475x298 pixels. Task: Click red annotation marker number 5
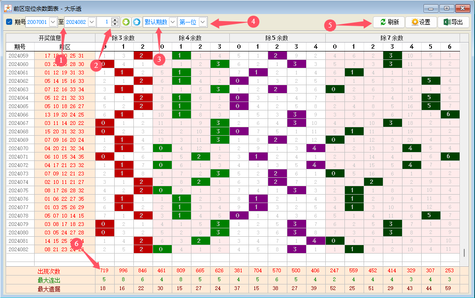(x=331, y=25)
